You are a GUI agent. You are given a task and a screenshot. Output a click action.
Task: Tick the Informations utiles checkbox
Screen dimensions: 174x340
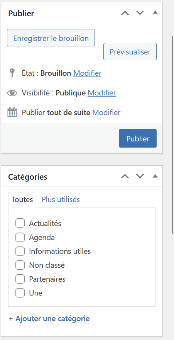[x=20, y=251]
